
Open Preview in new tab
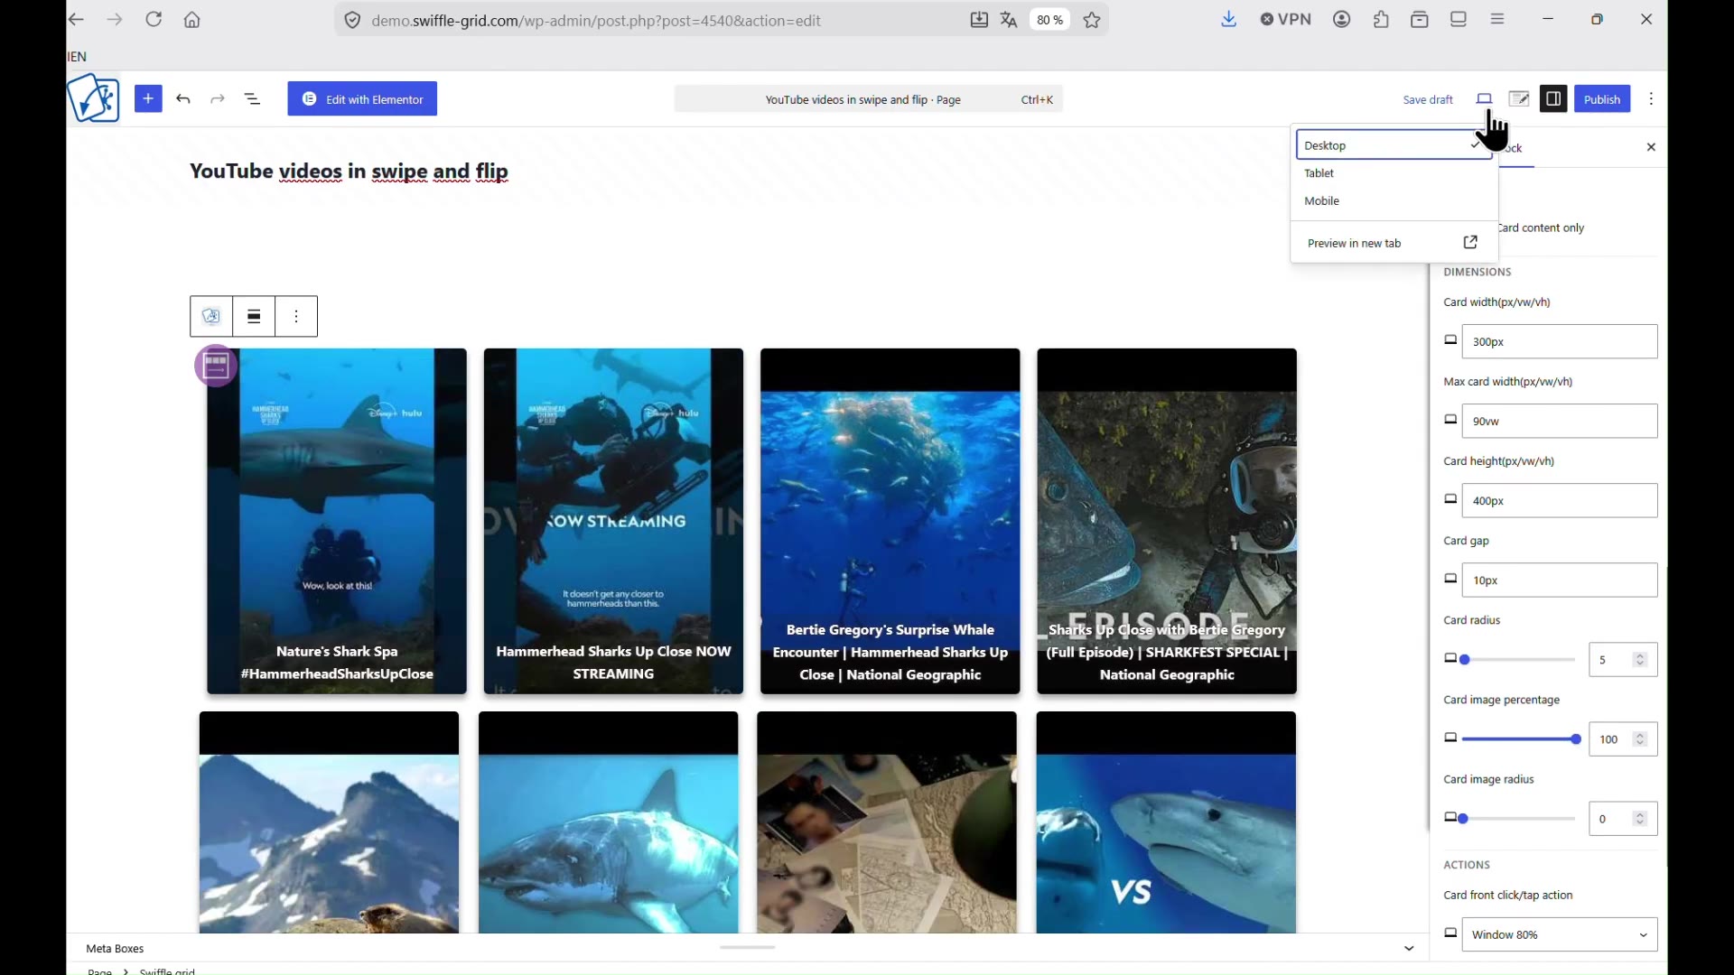[x=1394, y=243]
